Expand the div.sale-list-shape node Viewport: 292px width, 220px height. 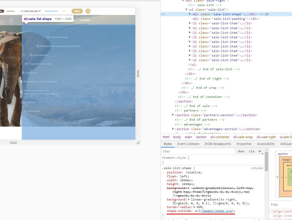pos(190,14)
